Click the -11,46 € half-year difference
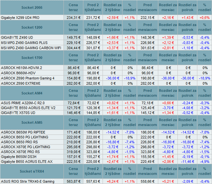 click(187, 162)
